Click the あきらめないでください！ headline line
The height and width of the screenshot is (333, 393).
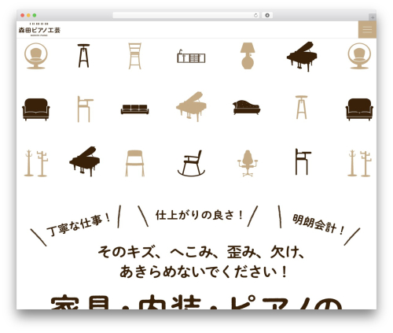204,272
